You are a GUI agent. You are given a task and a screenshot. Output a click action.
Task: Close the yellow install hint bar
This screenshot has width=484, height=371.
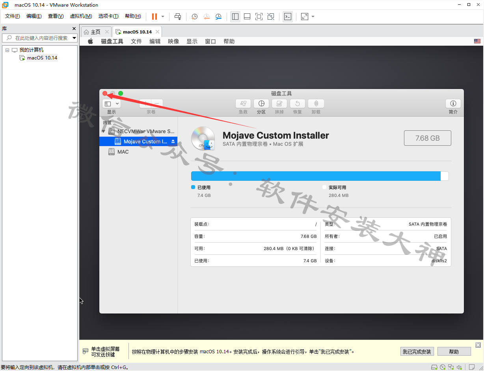[478, 345]
